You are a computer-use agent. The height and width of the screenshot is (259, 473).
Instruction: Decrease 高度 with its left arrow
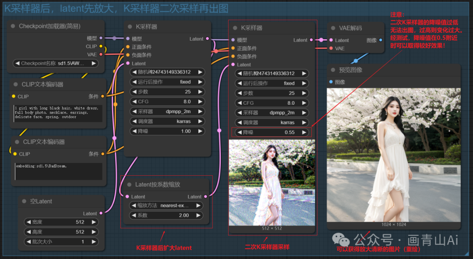(28, 232)
